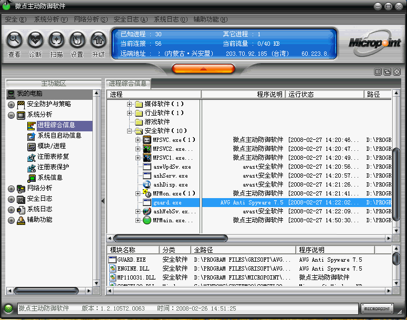Open 注册表修复 item
The image size is (407, 320).
coord(53,157)
